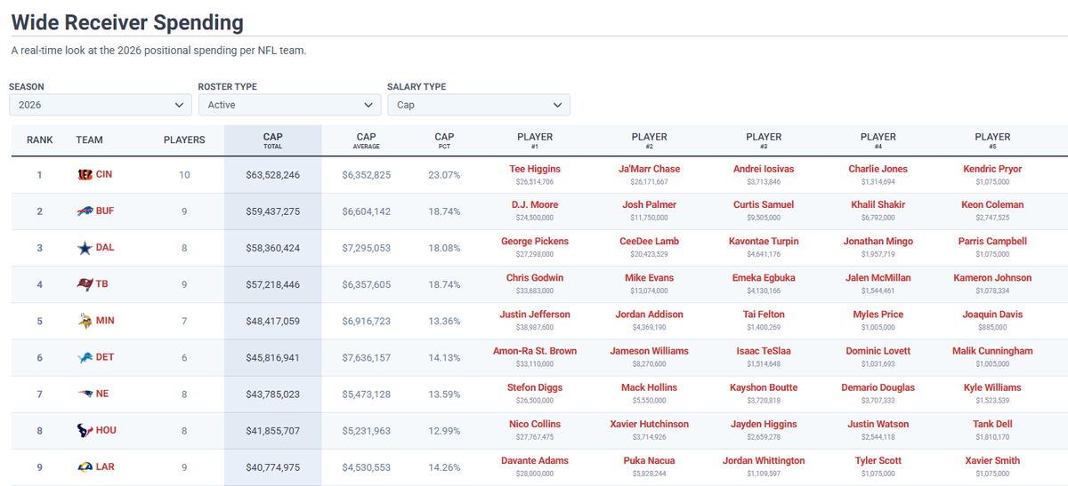Open the Roster Type Active dropdown
Screen dimensions: 1068x486
pyautogui.click(x=289, y=105)
